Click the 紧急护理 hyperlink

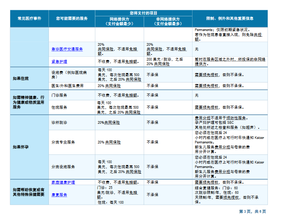pos(59,61)
